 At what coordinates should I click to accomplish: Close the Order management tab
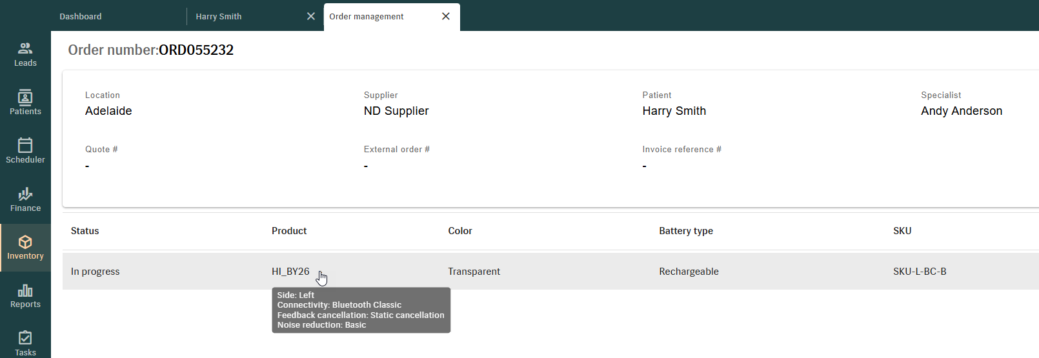[446, 16]
